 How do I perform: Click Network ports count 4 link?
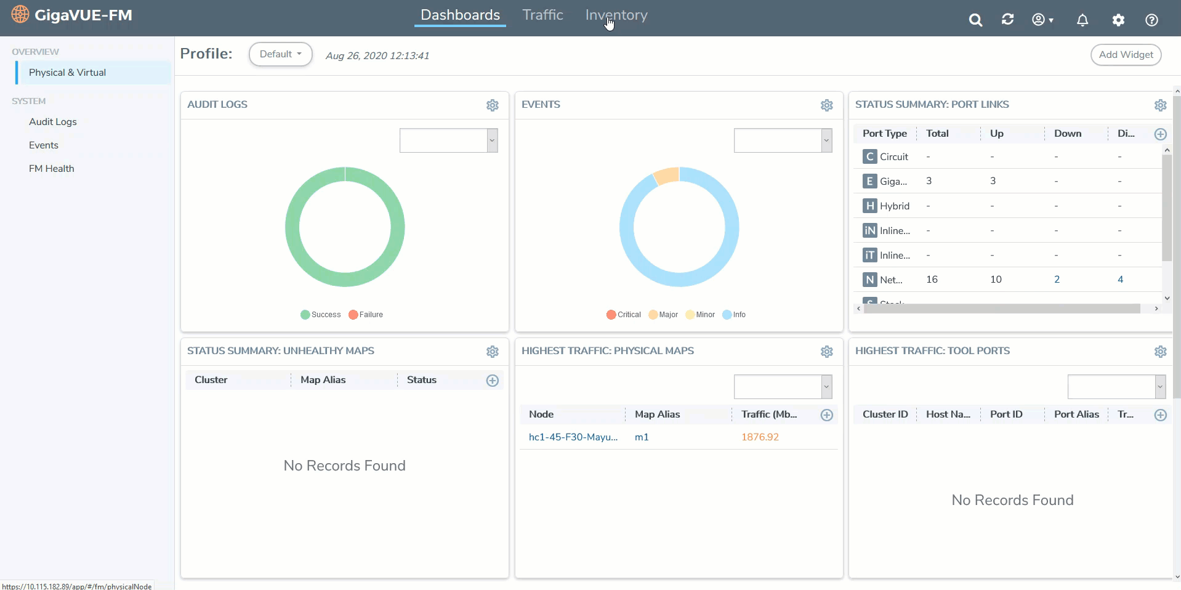(x=1120, y=280)
